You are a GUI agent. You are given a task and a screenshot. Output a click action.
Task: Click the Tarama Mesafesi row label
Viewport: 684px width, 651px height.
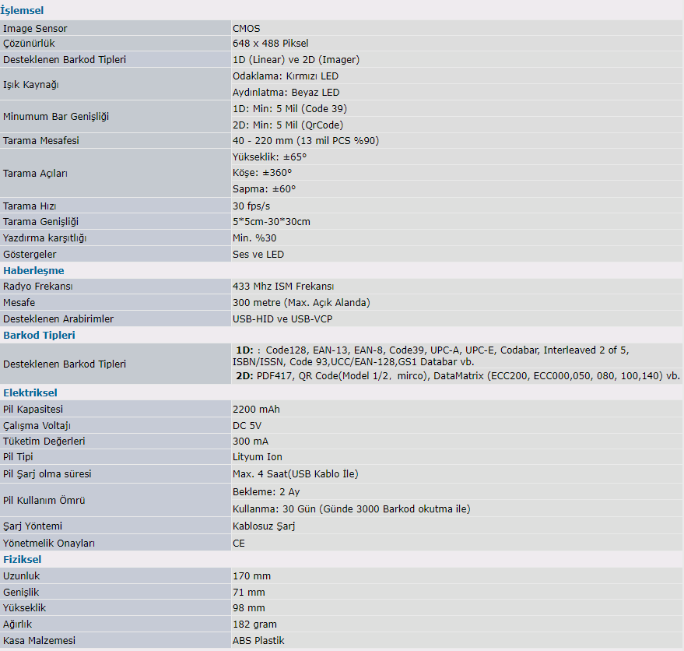click(41, 141)
